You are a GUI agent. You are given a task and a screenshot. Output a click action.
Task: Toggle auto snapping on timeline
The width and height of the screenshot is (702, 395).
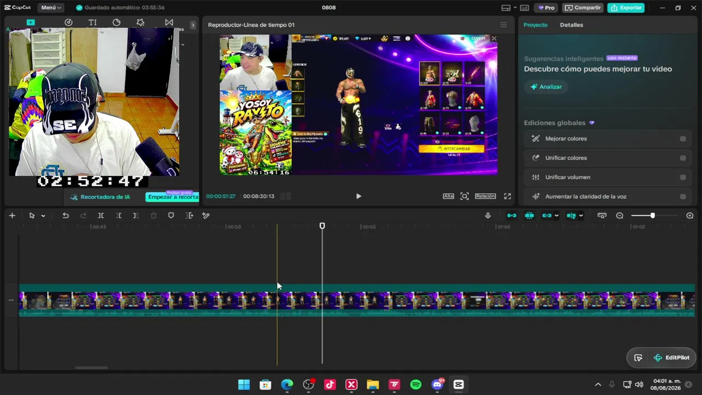(x=529, y=216)
